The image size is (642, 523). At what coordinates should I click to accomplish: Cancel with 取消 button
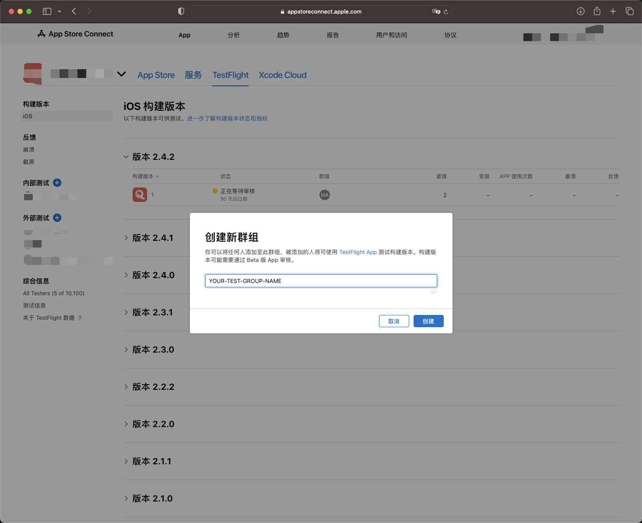394,321
